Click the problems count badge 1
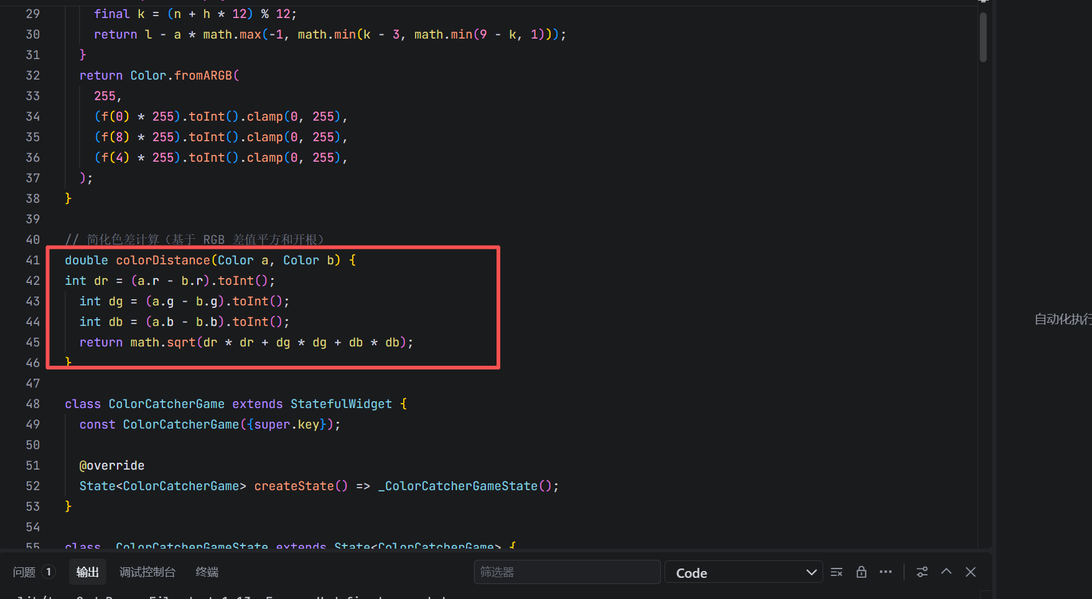 (x=49, y=572)
